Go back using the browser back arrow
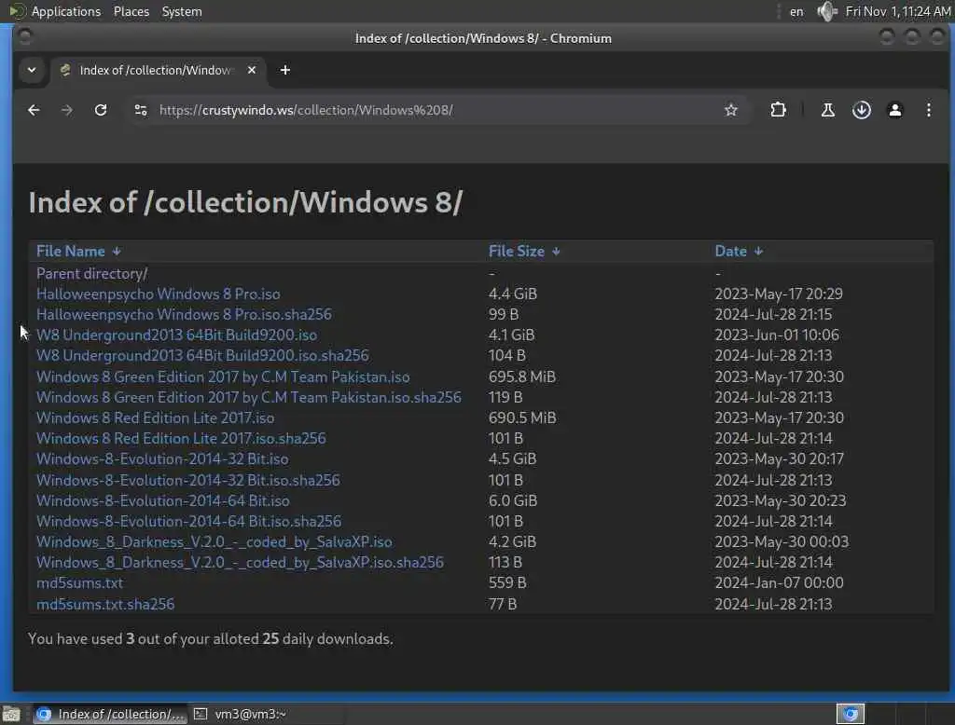 34,110
